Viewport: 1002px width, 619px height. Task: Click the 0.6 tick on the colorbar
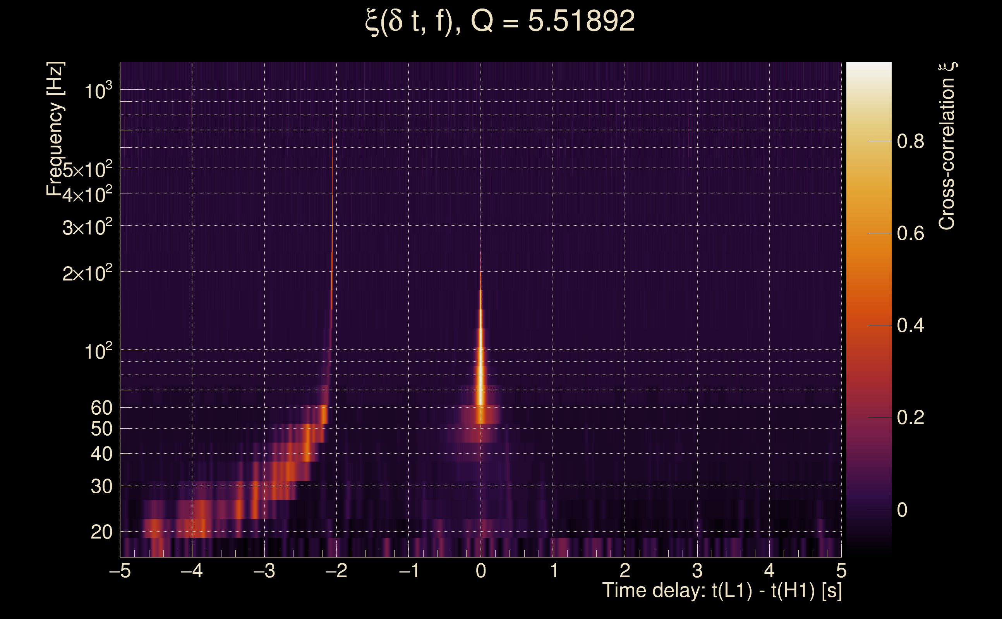[x=910, y=233]
